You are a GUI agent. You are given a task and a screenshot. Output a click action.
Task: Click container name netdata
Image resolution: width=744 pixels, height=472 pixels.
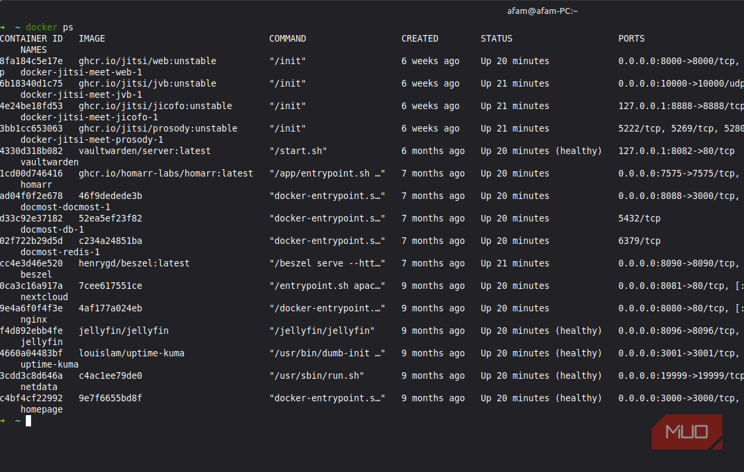(x=39, y=387)
